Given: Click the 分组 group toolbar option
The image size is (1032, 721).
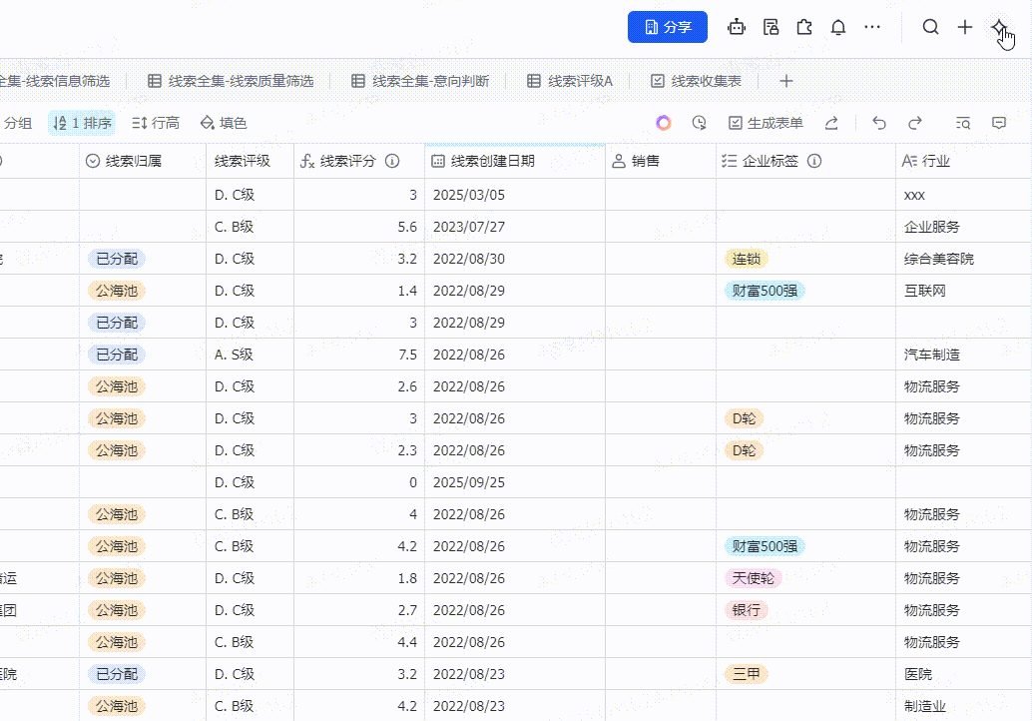Looking at the screenshot, I should (17, 123).
